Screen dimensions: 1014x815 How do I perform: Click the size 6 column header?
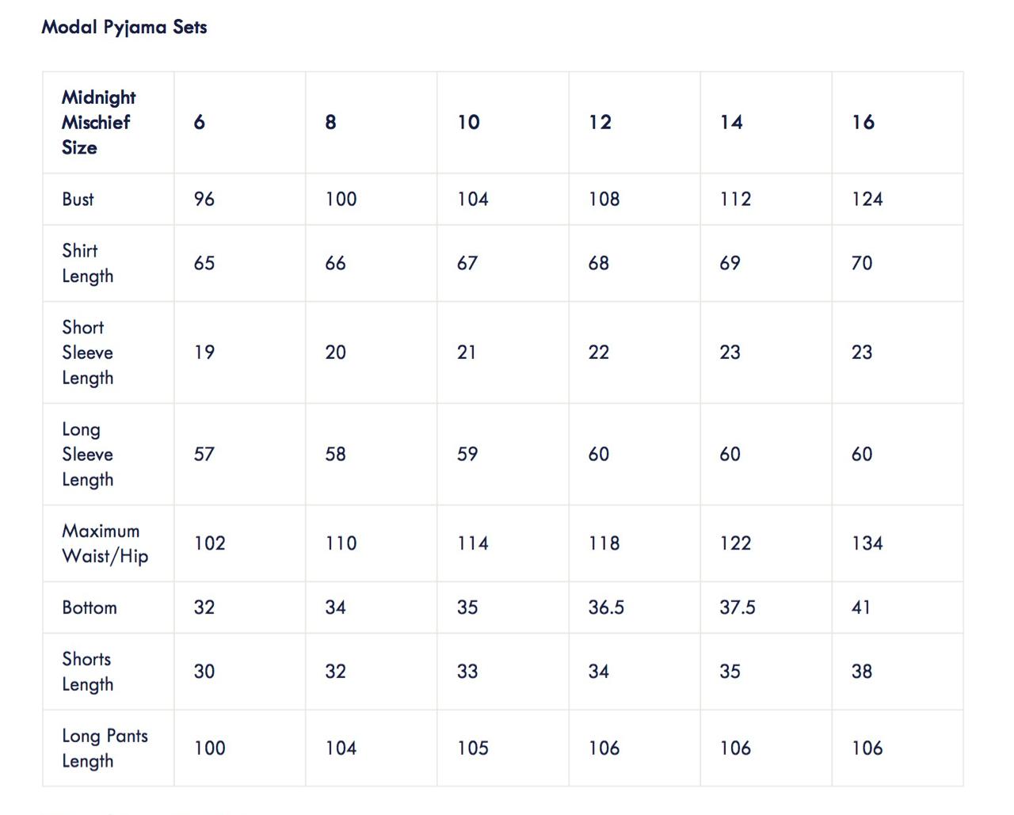pos(200,122)
